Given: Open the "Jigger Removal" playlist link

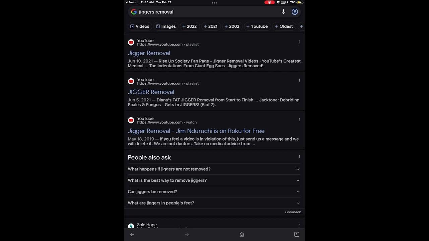Looking at the screenshot, I should click(149, 53).
